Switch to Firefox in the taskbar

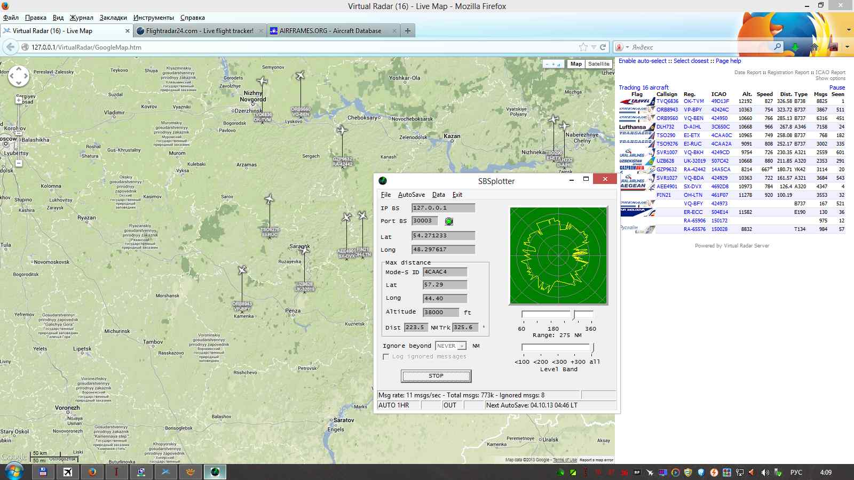tap(92, 472)
